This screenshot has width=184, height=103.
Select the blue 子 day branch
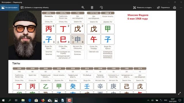click(49, 39)
